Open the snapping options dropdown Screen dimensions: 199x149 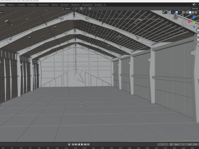click(85, 9)
